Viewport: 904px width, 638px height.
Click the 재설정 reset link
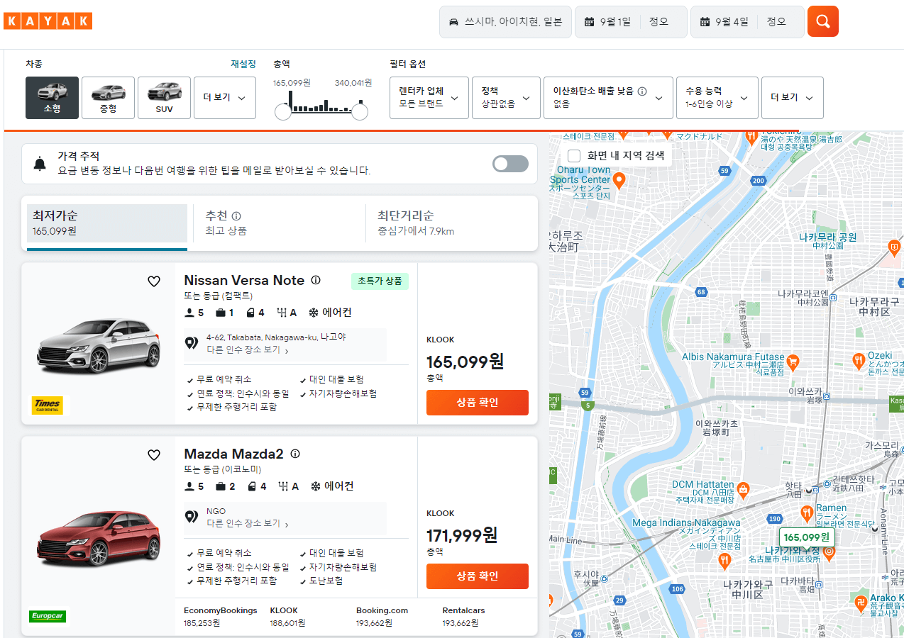coord(243,64)
